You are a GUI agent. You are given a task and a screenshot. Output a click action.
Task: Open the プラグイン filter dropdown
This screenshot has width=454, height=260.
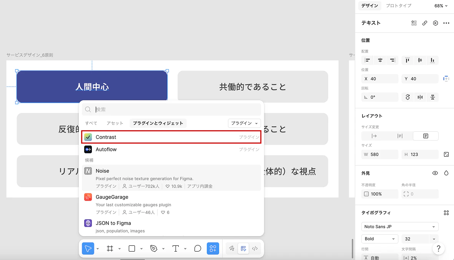[244, 123]
